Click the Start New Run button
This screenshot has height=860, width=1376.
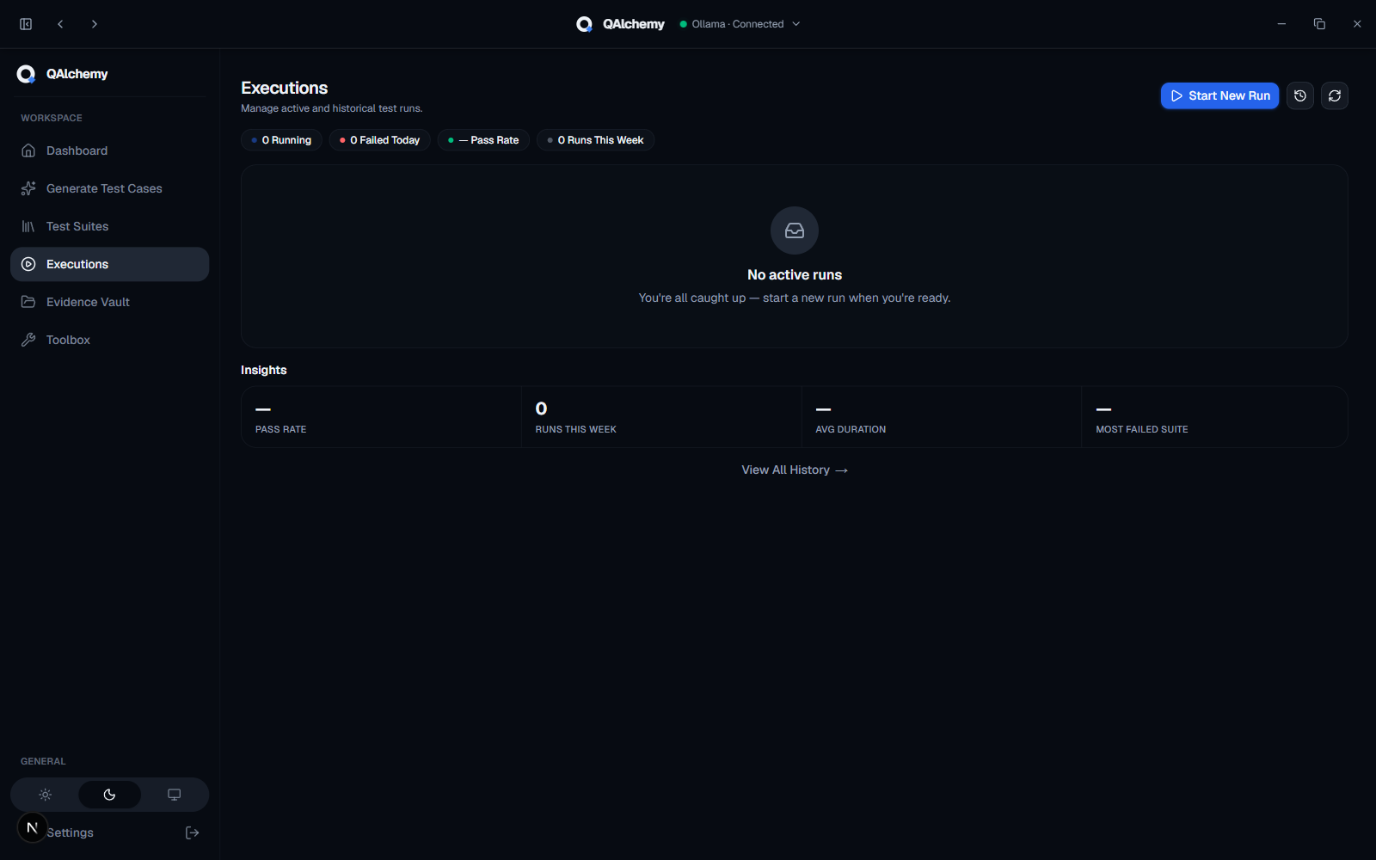coord(1219,95)
